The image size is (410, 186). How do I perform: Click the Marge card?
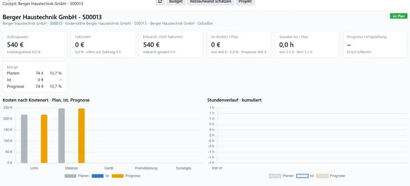pos(35,77)
